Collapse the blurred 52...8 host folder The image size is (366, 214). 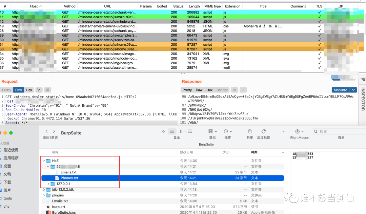point(48,167)
